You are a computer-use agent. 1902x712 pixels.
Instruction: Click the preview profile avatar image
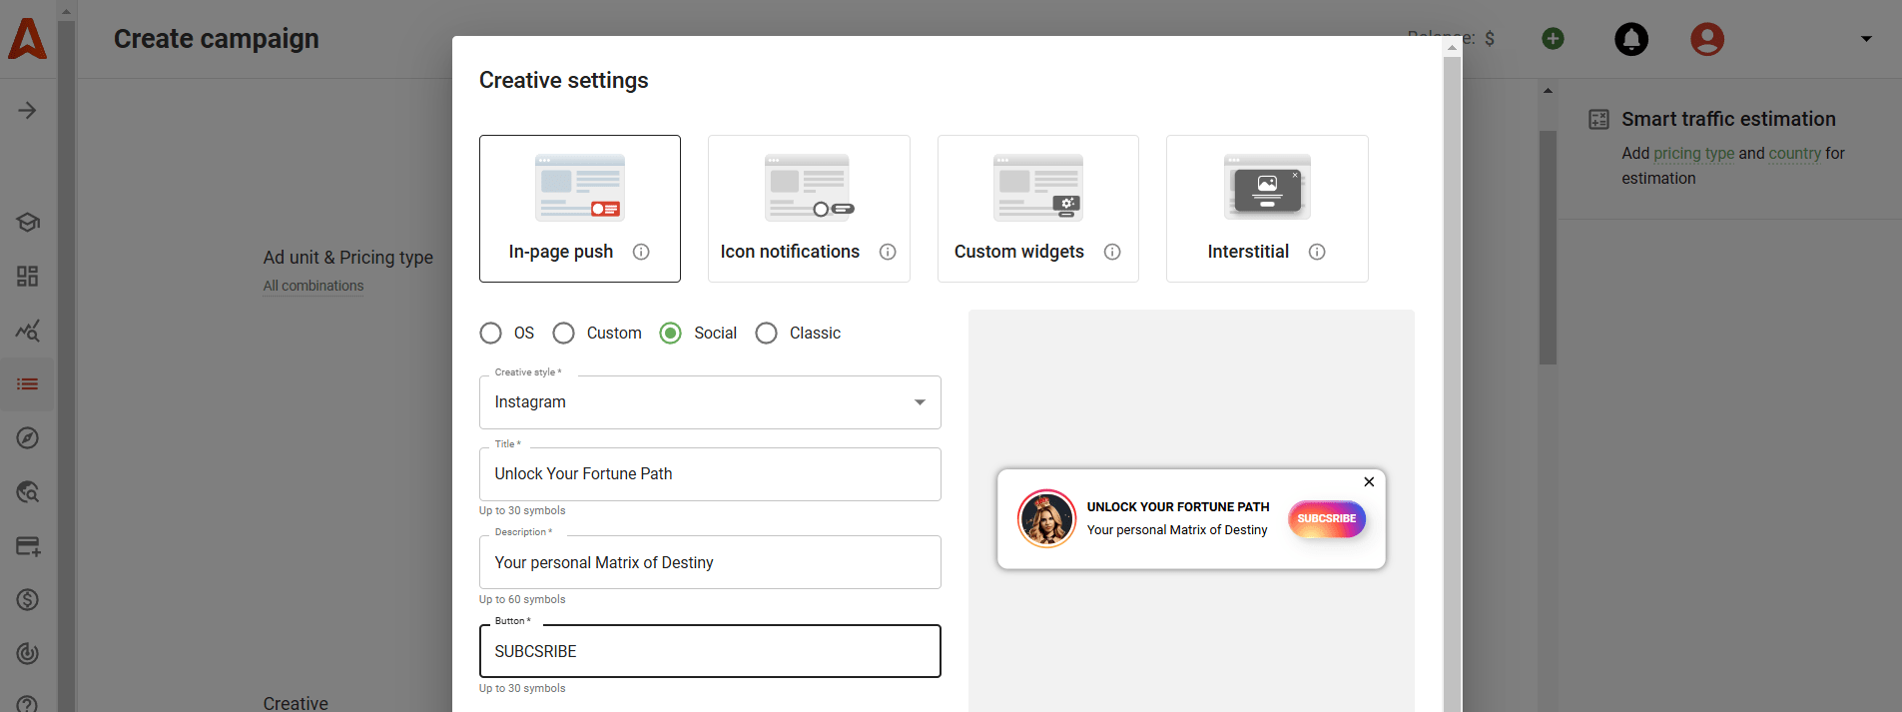(x=1046, y=519)
